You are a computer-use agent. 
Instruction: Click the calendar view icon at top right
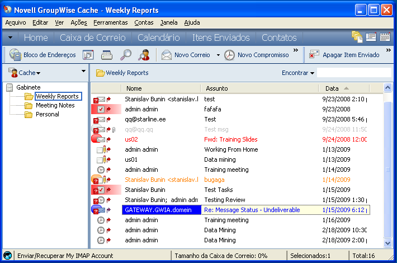click(x=385, y=37)
